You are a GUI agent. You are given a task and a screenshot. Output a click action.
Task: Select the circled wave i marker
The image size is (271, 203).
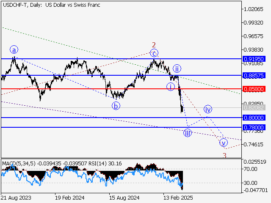coord(170,87)
